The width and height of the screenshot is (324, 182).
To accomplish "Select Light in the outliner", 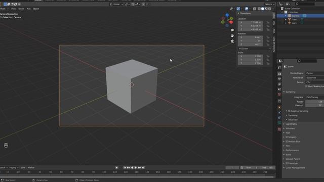I will point(294,23).
